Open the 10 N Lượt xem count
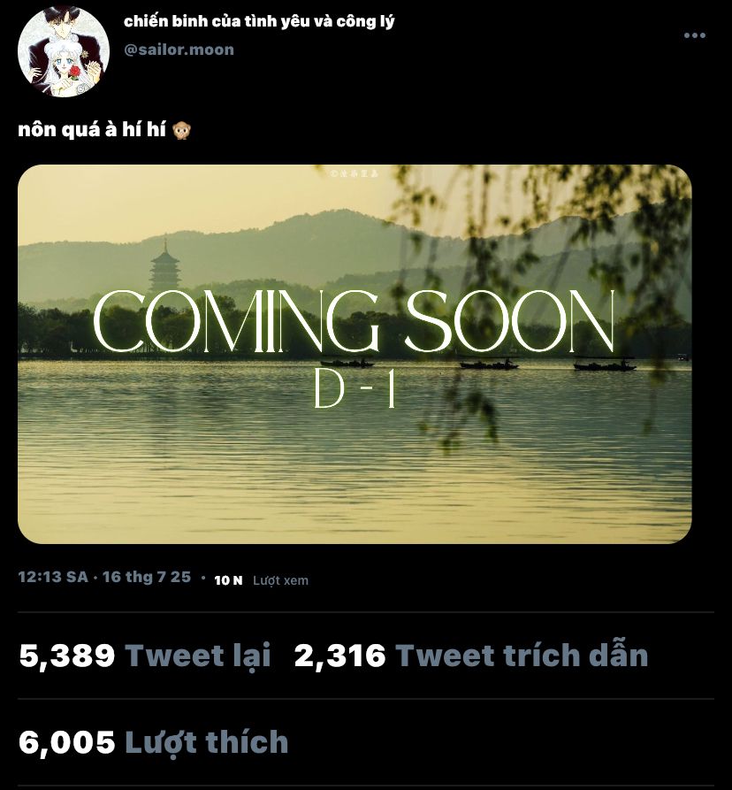Screen dimensions: 732x790 coord(262,580)
